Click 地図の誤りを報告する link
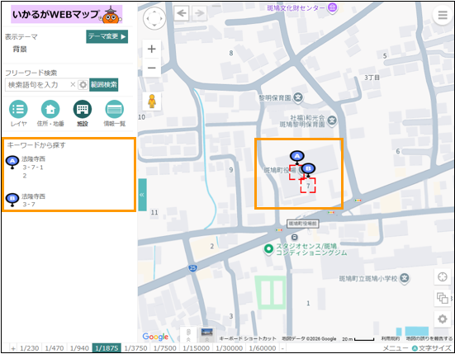This screenshot has width=455, height=354. tap(429, 338)
